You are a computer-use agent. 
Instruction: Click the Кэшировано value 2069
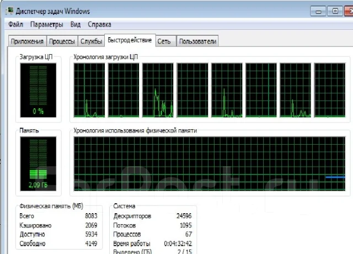click(91, 225)
